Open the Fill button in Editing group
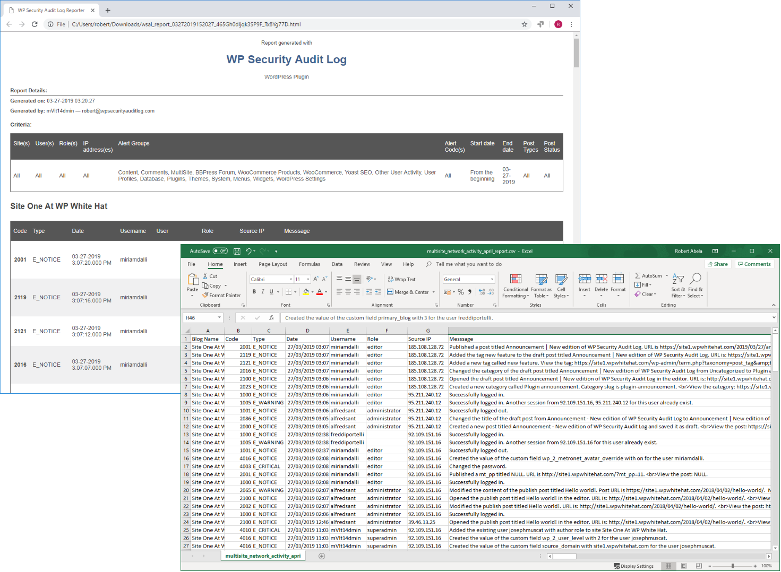The width and height of the screenshot is (781, 572). tap(643, 285)
